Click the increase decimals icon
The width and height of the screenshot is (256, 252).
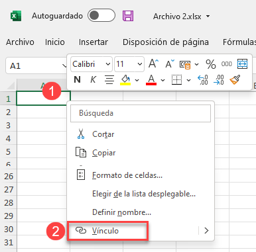click(203, 80)
